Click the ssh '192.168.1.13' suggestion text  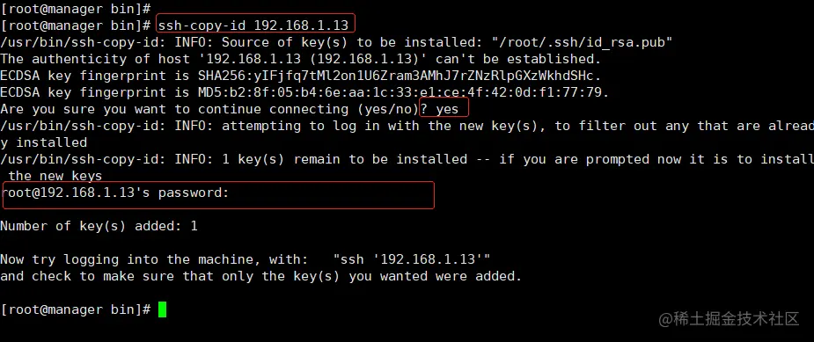pyautogui.click(x=412, y=259)
